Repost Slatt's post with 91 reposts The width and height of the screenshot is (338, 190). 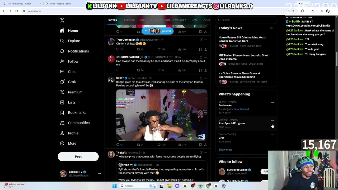coord(138,145)
